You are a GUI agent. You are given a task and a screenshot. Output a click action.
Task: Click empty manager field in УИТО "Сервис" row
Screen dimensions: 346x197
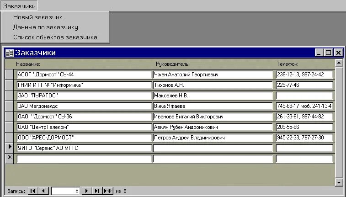(213, 148)
